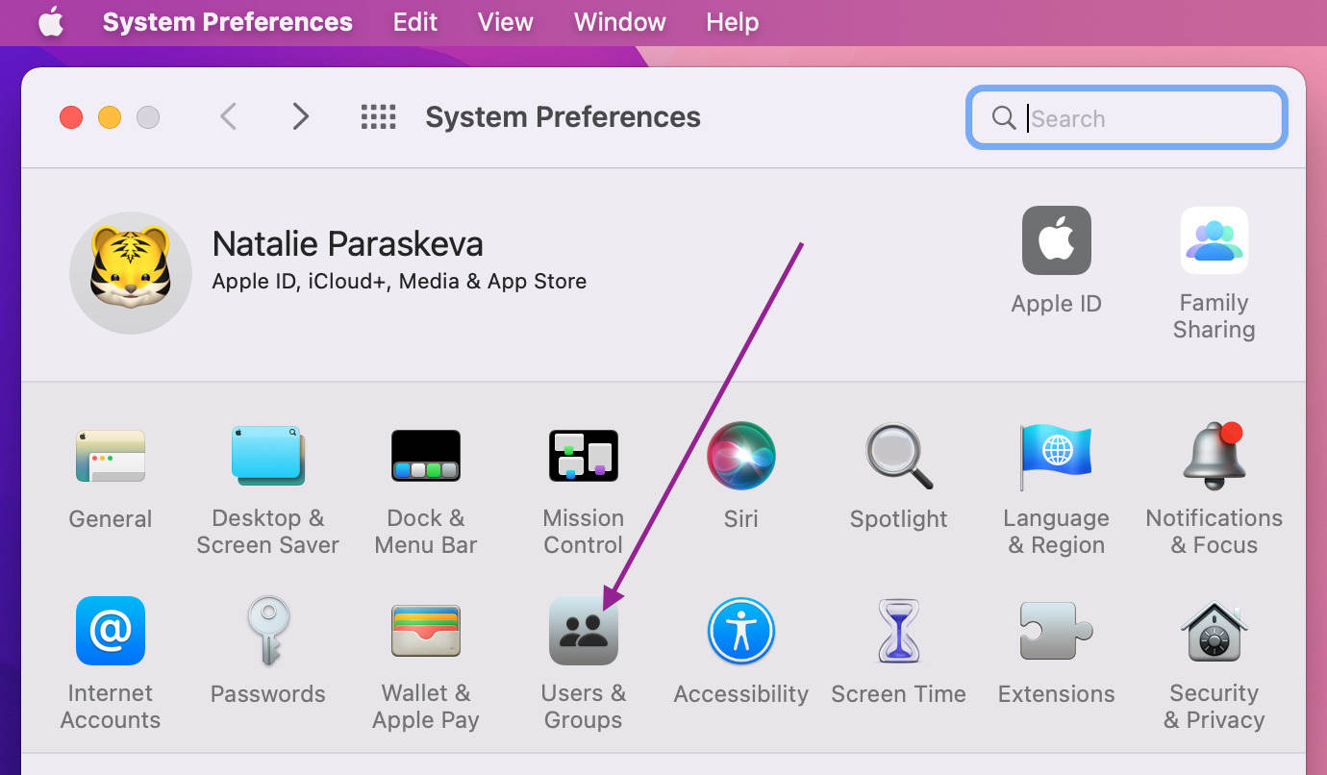
Task: Click the magnifying glass in search field
Action: (x=1003, y=118)
